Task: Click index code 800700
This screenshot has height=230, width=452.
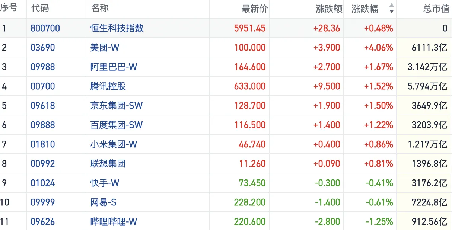Action: tap(45, 28)
